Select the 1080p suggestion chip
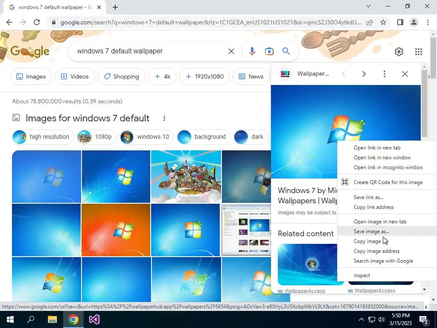The image size is (437, 328). pos(96,137)
